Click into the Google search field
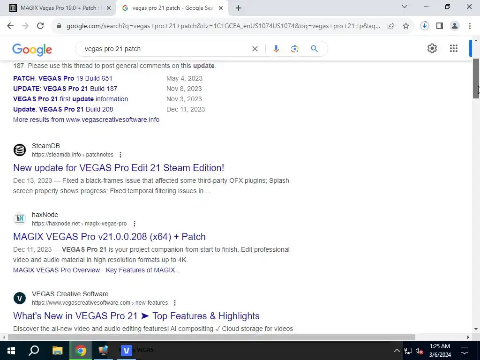 [165, 49]
